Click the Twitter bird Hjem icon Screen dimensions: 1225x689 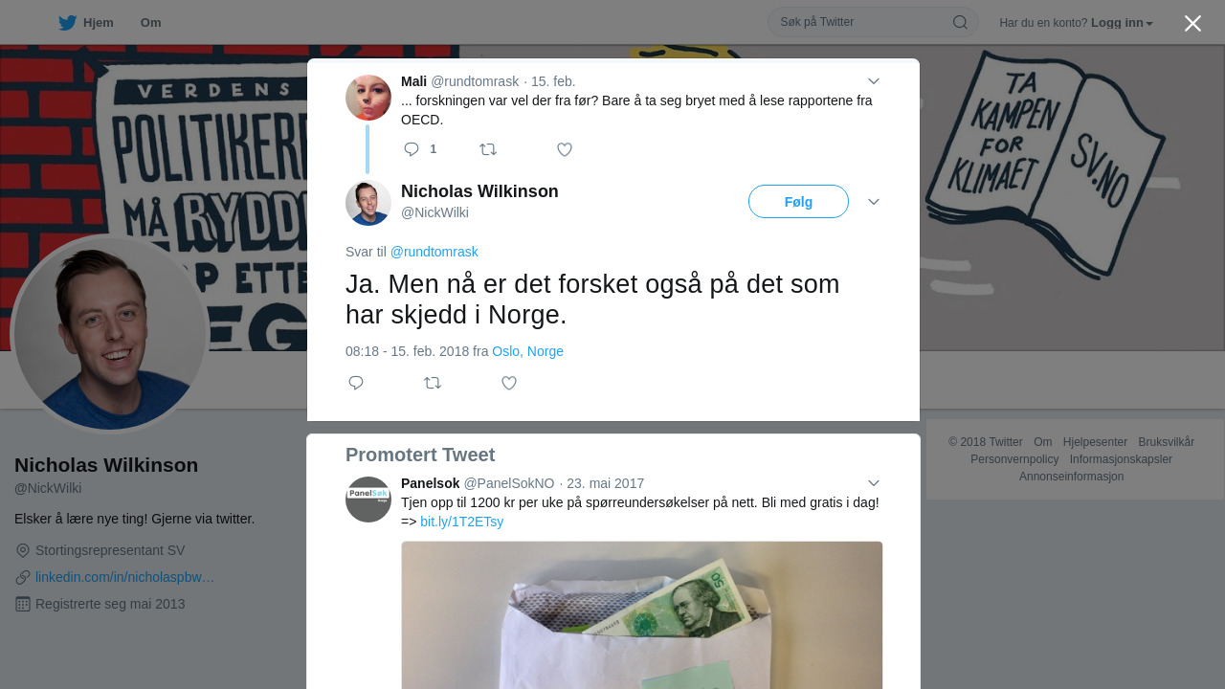click(67, 23)
